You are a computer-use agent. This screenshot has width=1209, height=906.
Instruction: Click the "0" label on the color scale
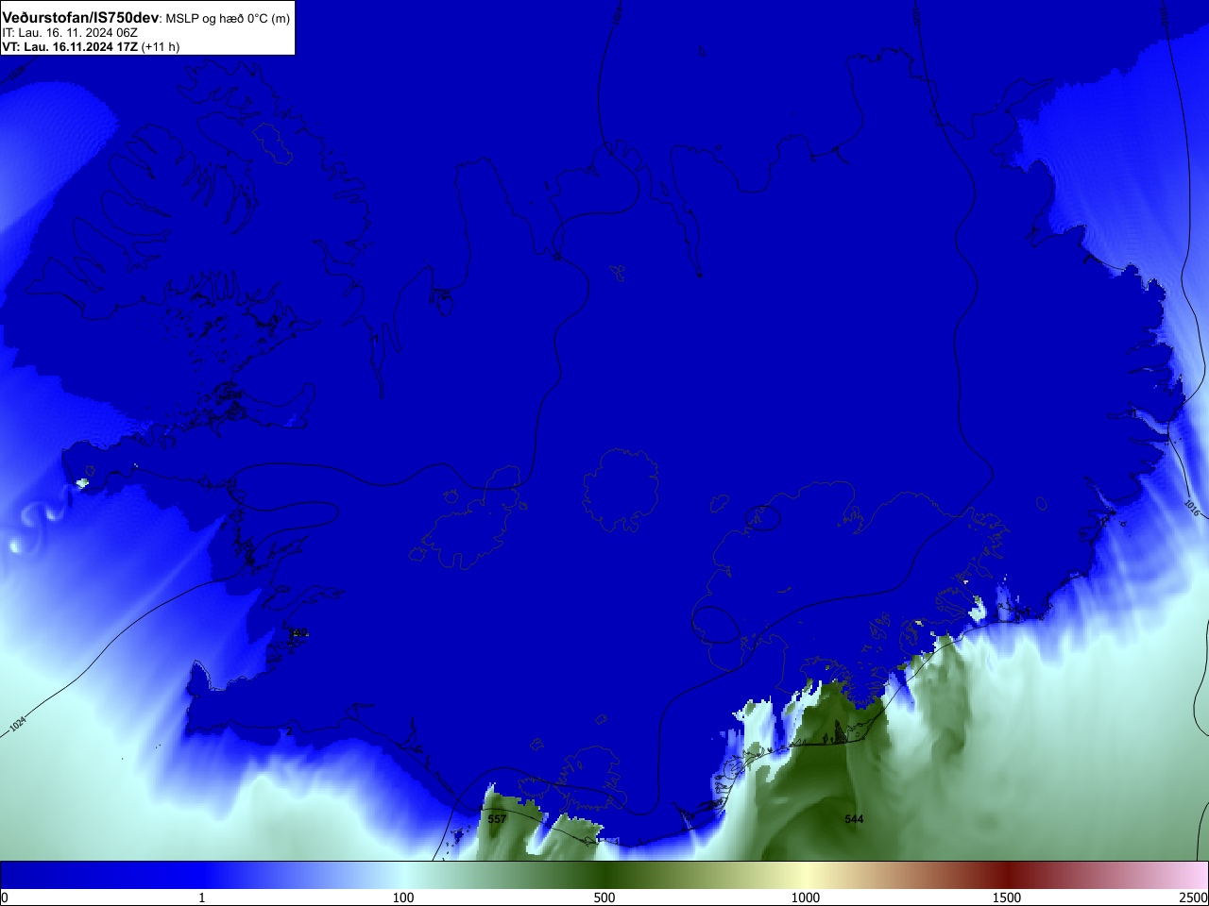(x=5, y=898)
